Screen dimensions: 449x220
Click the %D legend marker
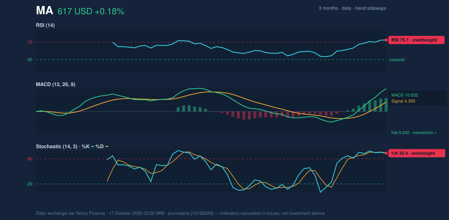pyautogui.click(x=107, y=146)
